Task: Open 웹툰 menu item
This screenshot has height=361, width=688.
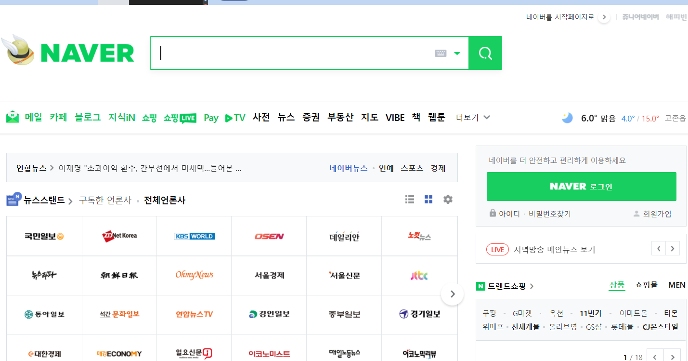Action: (437, 117)
